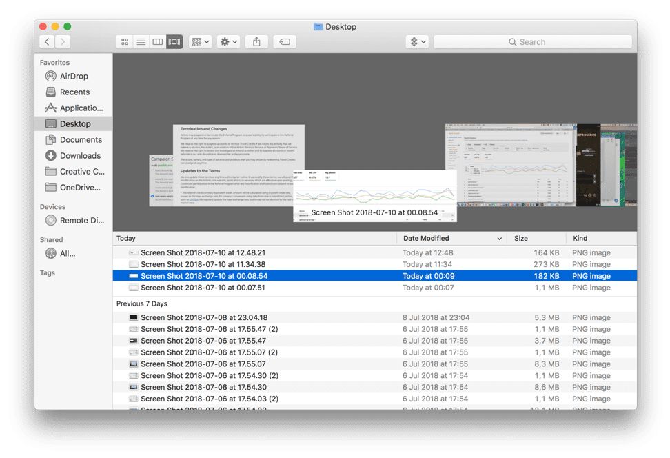Viewport: 670px width, 458px height.
Task: Open AirDrop in the sidebar
Action: (74, 77)
